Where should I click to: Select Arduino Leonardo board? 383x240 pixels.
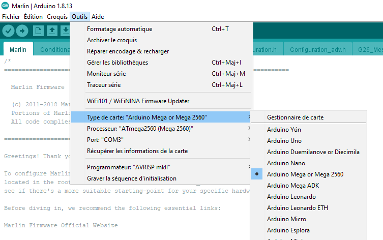pyautogui.click(x=309, y=197)
